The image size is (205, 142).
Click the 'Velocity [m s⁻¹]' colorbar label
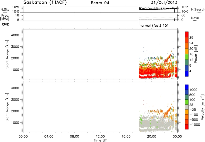(x=202, y=107)
